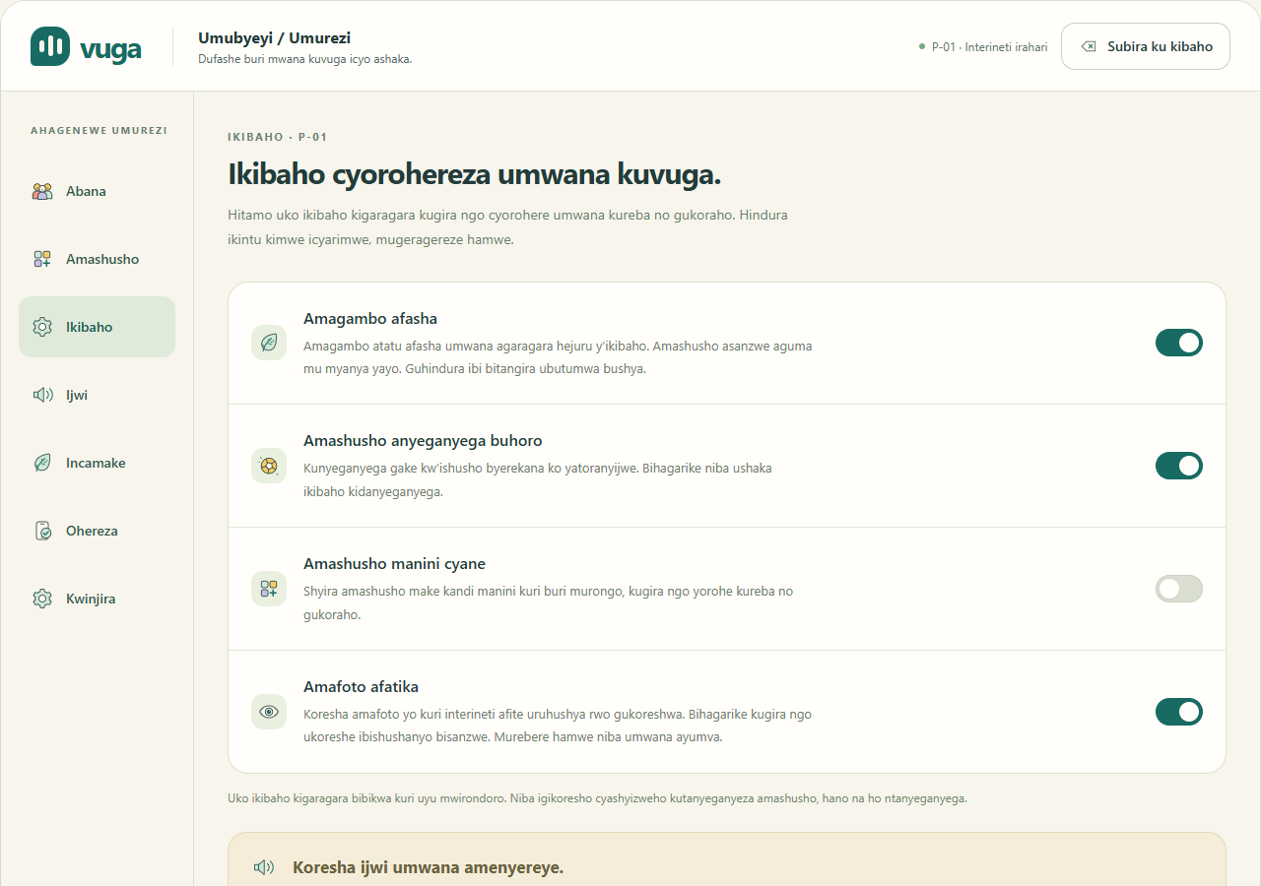
Task: Click the wheel icon beside Amashusho anyeganyega buhoro
Action: click(269, 466)
